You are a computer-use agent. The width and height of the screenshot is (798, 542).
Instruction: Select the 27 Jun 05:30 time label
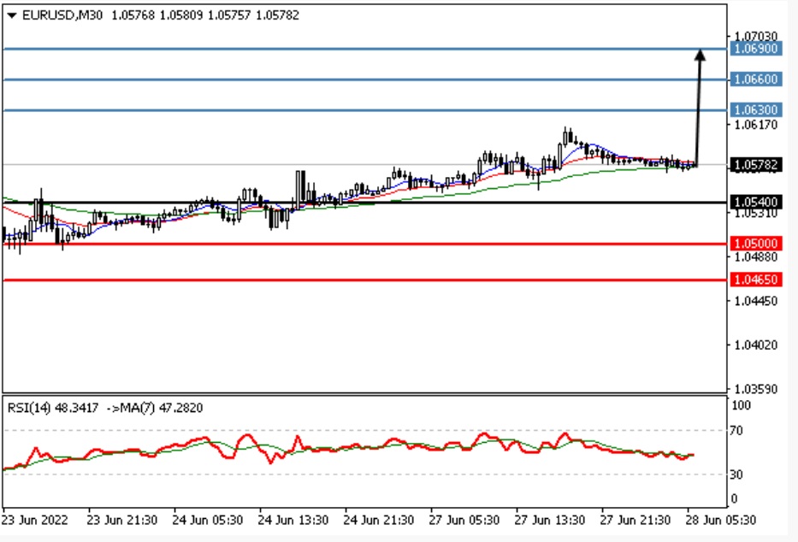(464, 521)
